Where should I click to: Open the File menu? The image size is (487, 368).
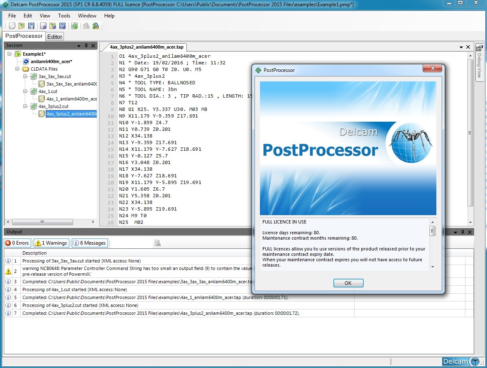(12, 15)
